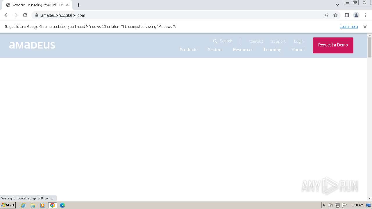
Task: Click the system clock 8:50 AM
Action: (357, 205)
